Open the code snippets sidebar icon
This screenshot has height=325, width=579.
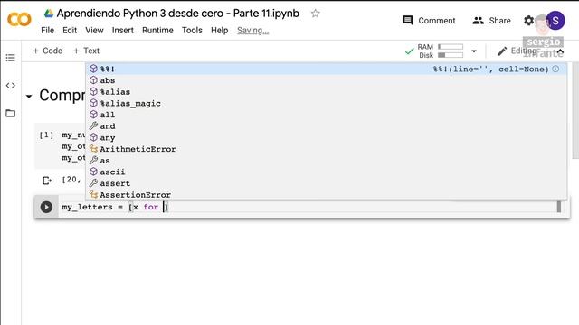click(x=10, y=86)
